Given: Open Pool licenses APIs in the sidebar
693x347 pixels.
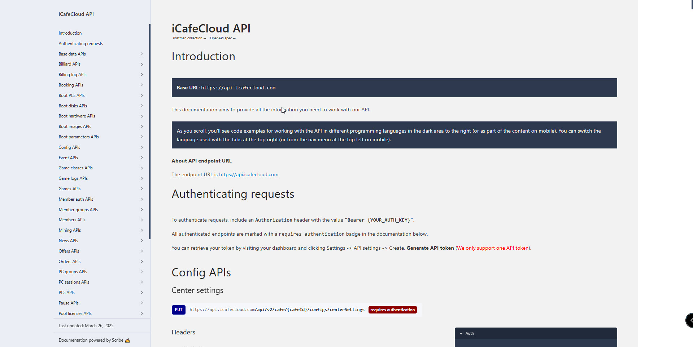Looking at the screenshot, I should click(x=75, y=313).
